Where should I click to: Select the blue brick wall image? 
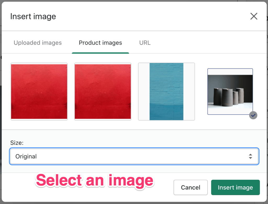166,91
